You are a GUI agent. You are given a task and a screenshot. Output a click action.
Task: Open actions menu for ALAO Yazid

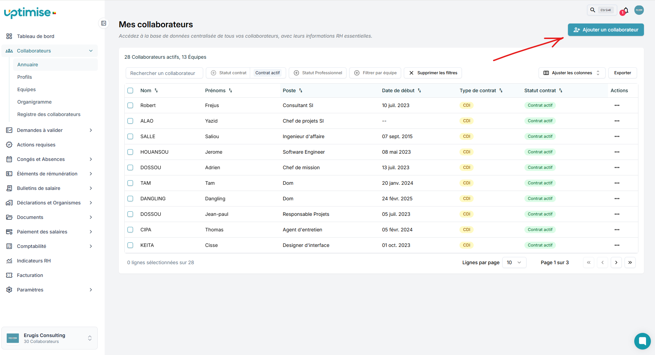tap(617, 121)
